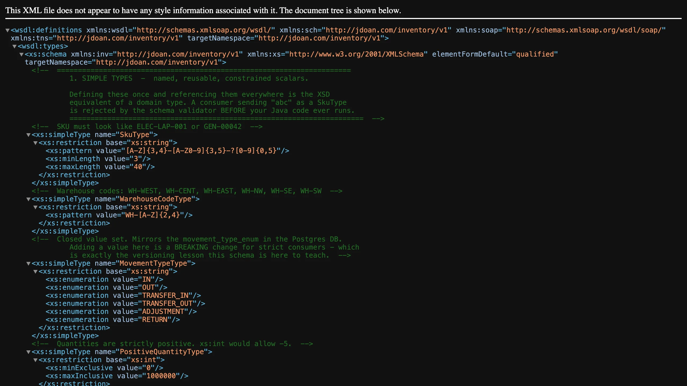The height and width of the screenshot is (386, 687).
Task: Collapse restriction under SkuType
Action: click(x=35, y=143)
